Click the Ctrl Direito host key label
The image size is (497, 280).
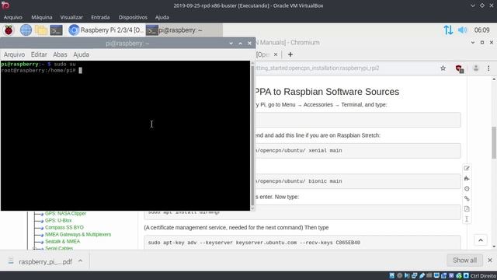[x=483, y=276]
